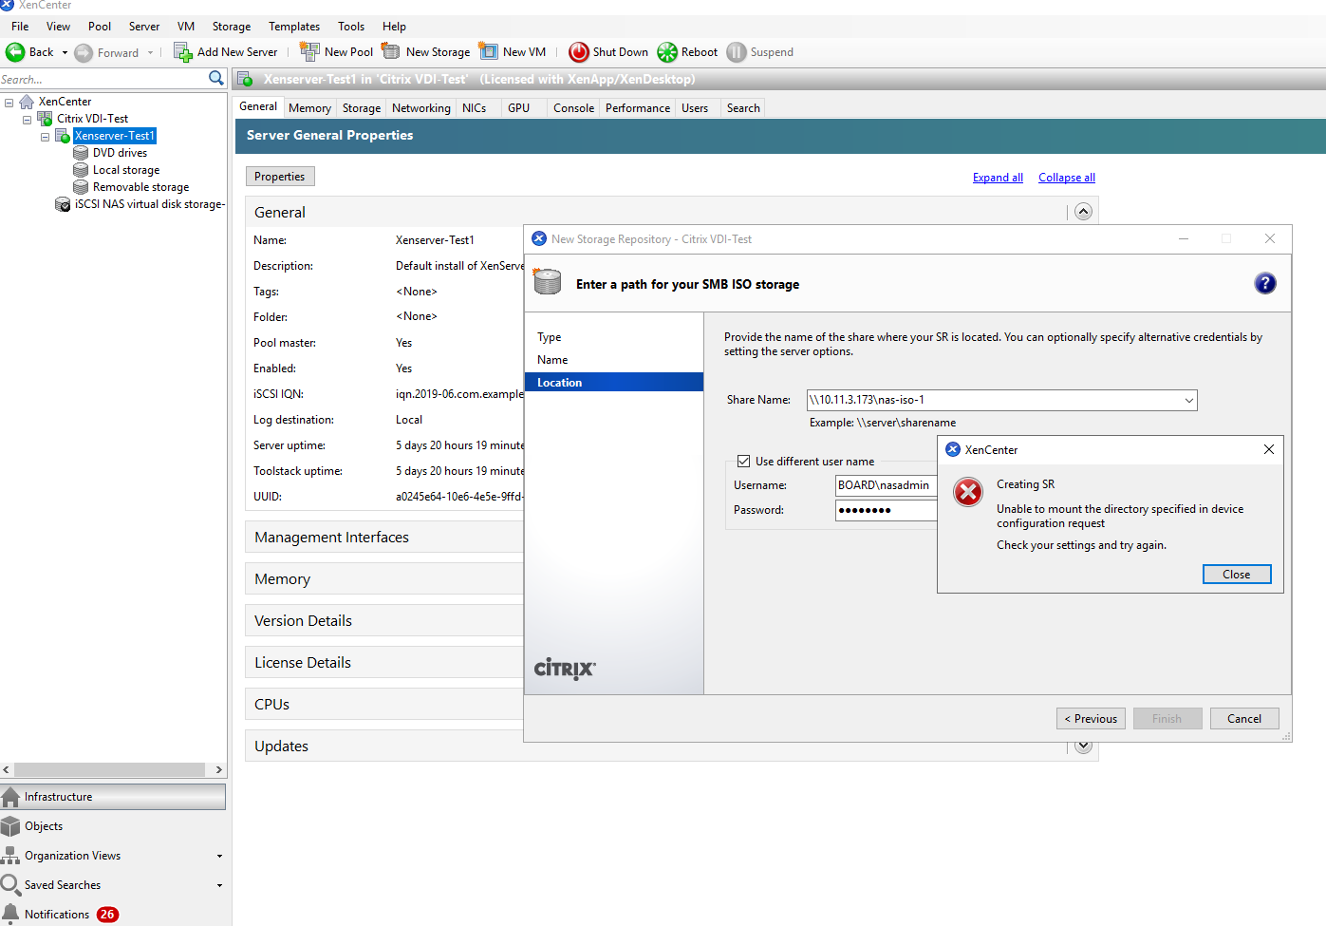The image size is (1326, 926).
Task: Click into the Username input field
Action: click(886, 485)
